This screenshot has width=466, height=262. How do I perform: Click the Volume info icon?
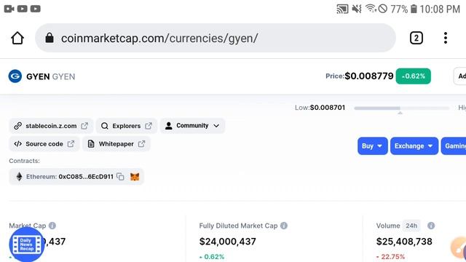coord(431,226)
